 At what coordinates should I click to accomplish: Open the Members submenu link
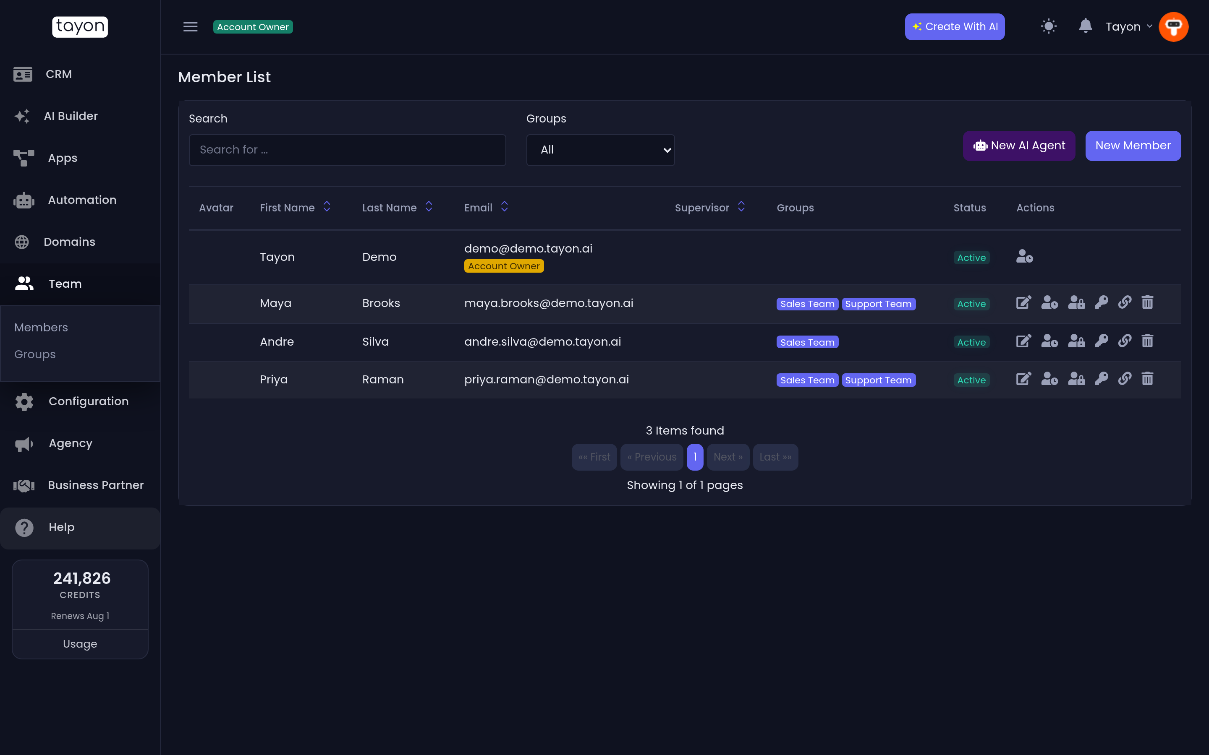coord(41,327)
